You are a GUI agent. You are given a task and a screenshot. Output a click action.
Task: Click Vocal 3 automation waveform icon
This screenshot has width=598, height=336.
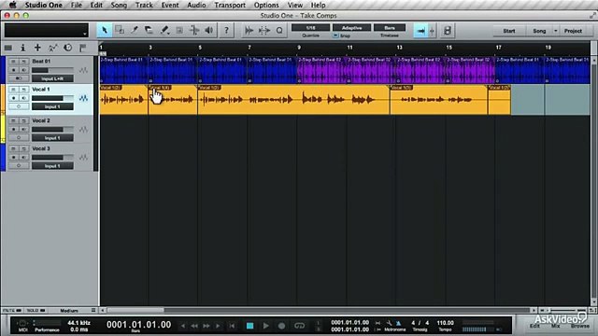tap(83, 158)
